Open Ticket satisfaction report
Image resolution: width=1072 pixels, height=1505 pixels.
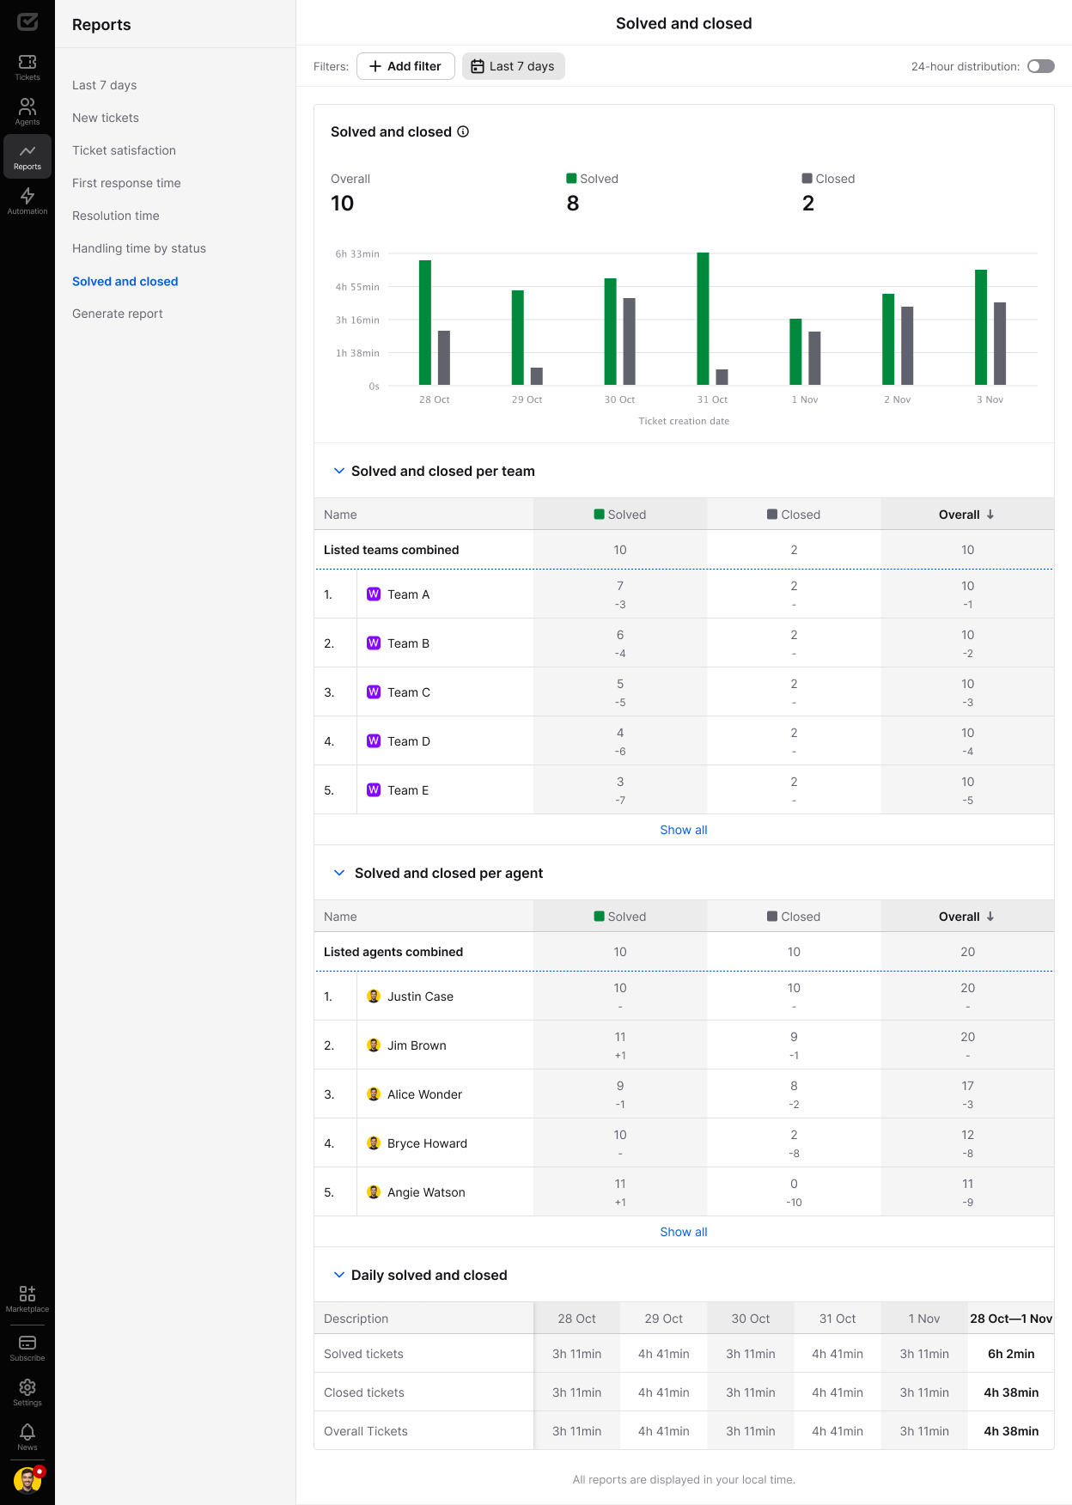pyautogui.click(x=124, y=150)
